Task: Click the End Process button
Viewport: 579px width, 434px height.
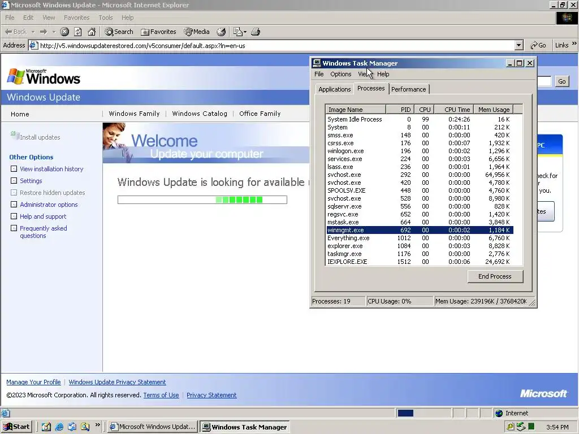Action: tap(495, 276)
